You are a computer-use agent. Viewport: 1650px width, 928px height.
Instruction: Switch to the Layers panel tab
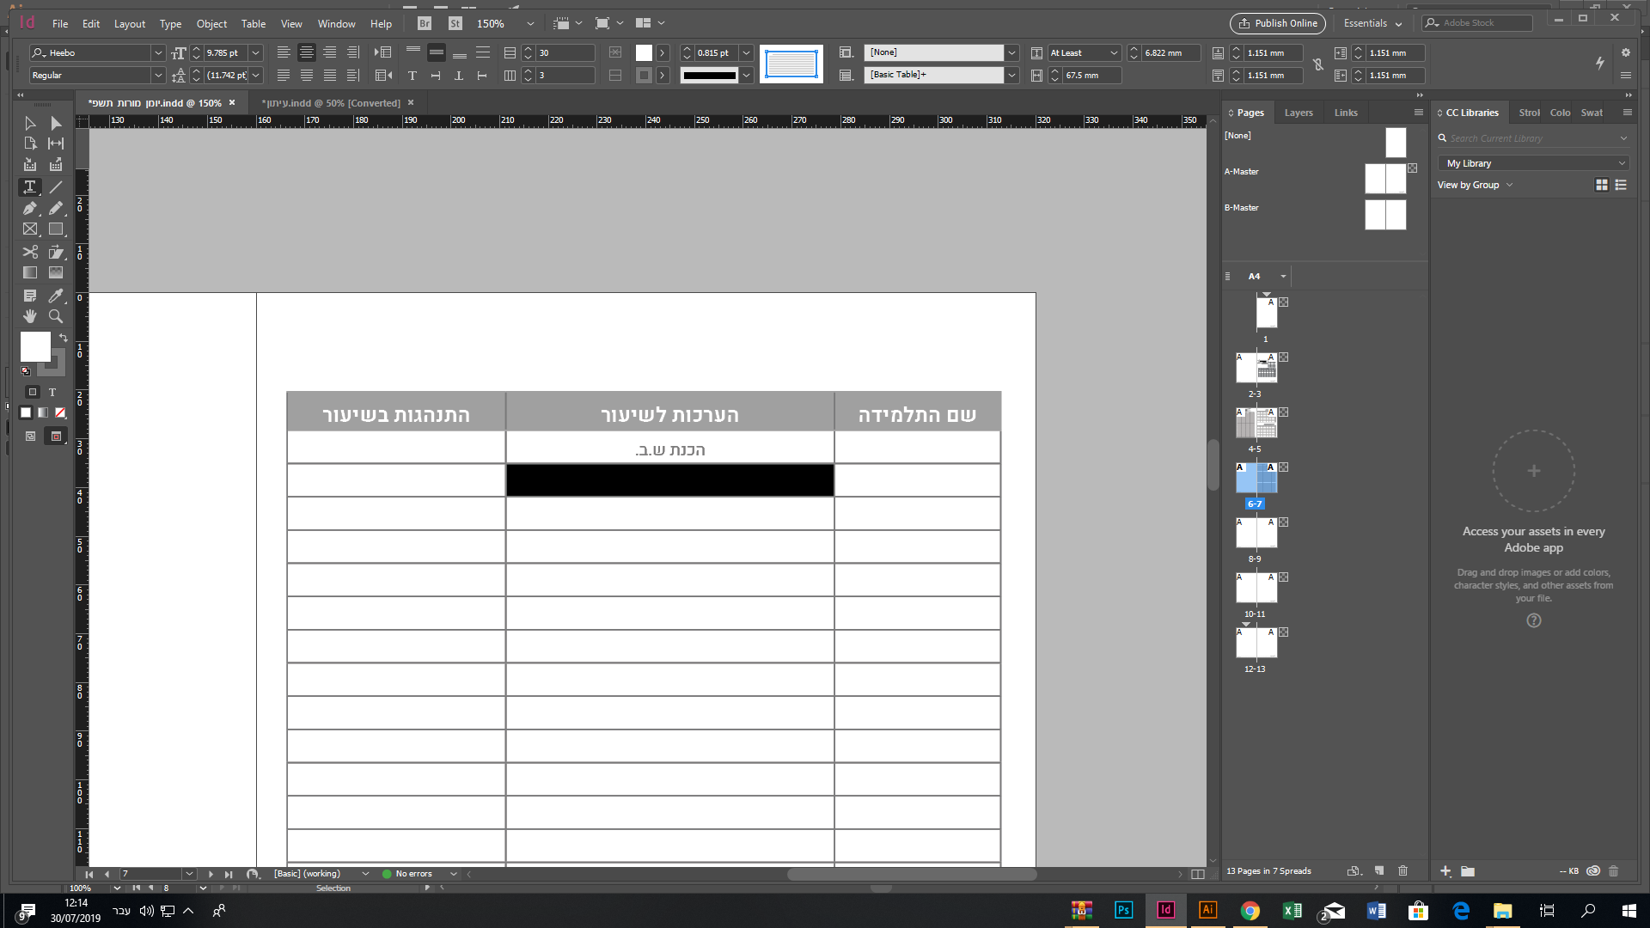click(1299, 113)
